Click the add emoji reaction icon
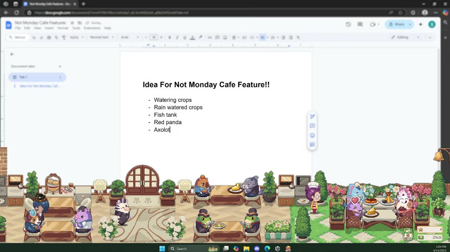Viewport: 450px width, 252px height. click(x=312, y=135)
